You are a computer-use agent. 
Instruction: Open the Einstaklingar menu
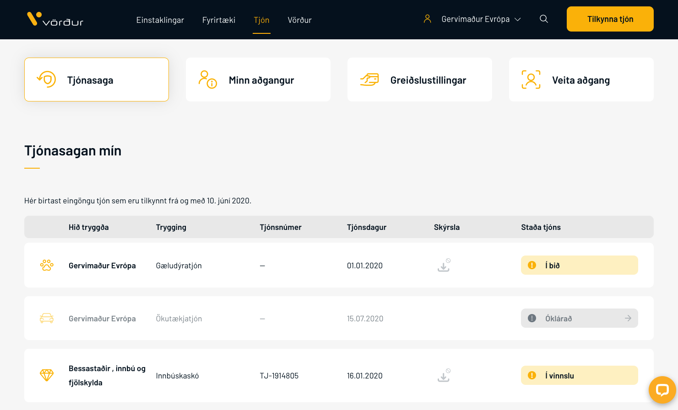coord(160,20)
